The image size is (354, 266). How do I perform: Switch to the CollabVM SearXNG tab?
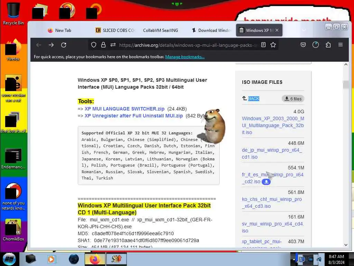160,30
